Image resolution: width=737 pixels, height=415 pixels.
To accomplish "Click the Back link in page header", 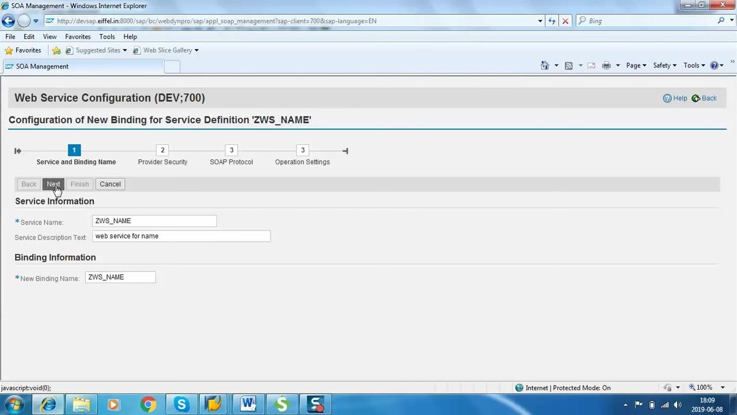I will (x=704, y=98).
